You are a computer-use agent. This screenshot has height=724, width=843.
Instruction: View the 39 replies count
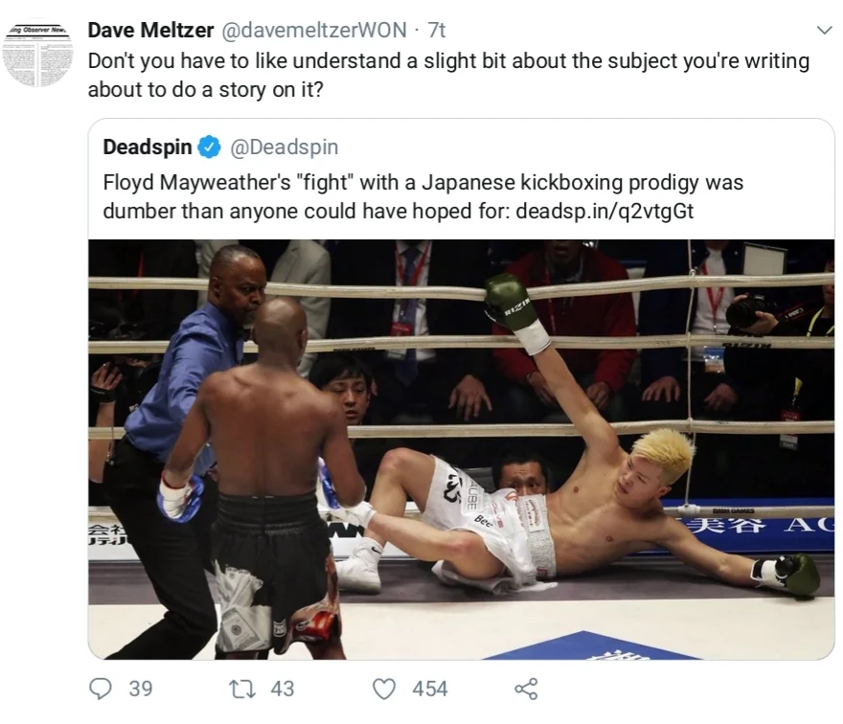point(141,690)
